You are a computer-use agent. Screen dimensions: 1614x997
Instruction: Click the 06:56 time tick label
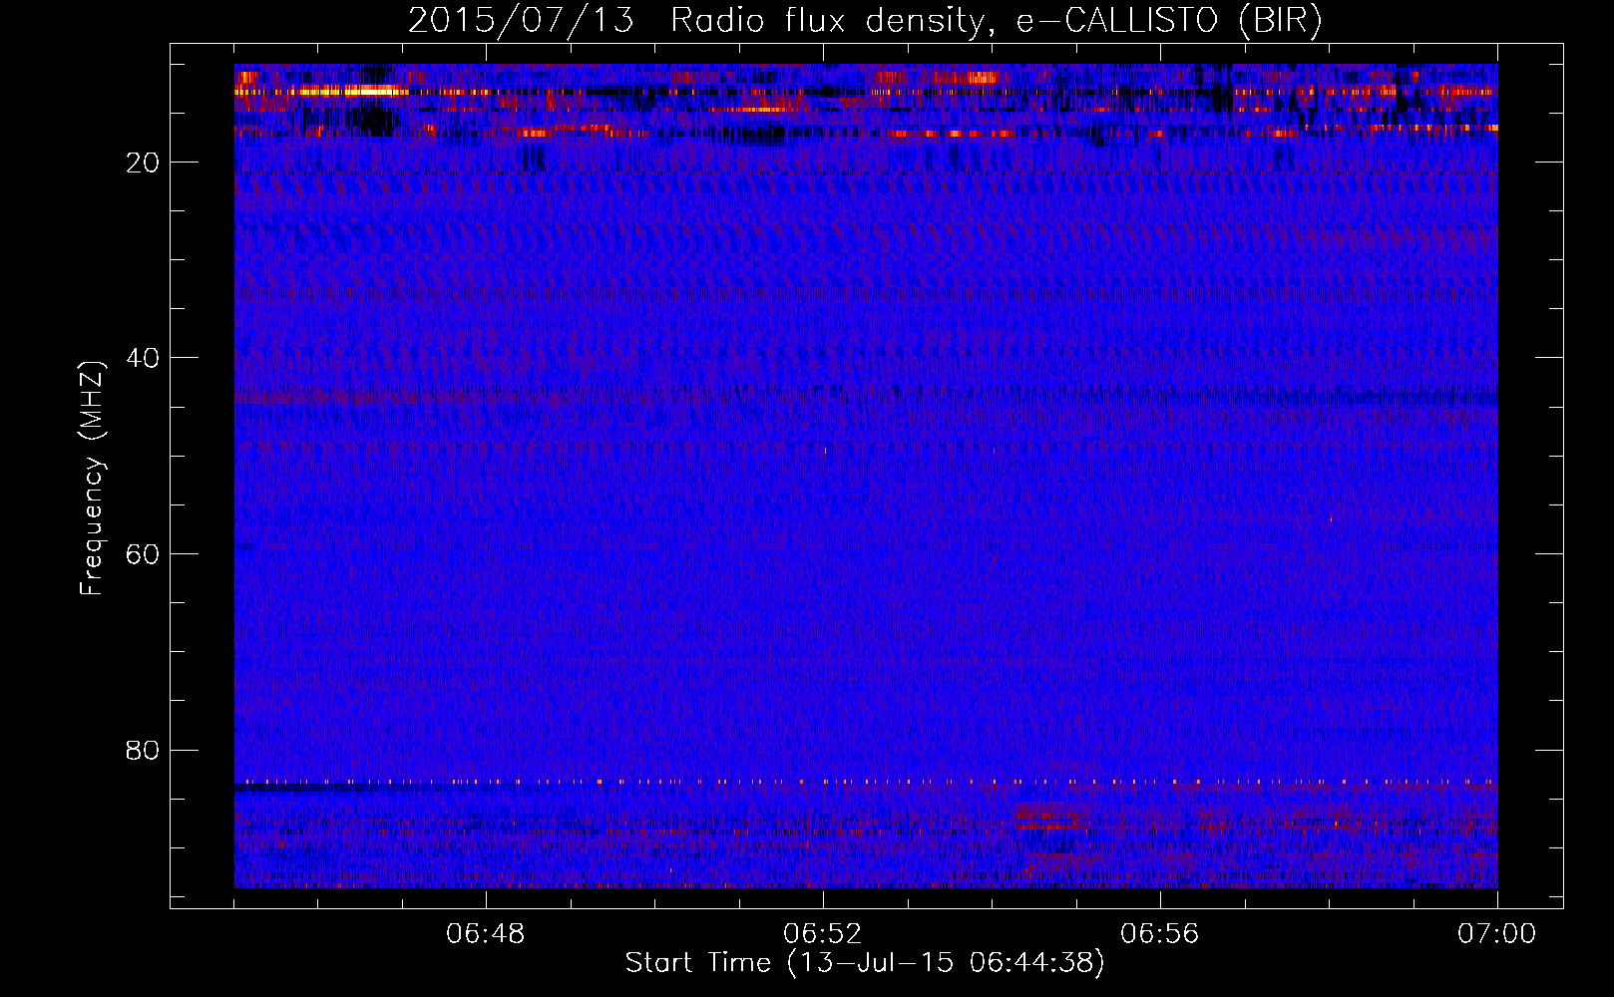[1160, 934]
